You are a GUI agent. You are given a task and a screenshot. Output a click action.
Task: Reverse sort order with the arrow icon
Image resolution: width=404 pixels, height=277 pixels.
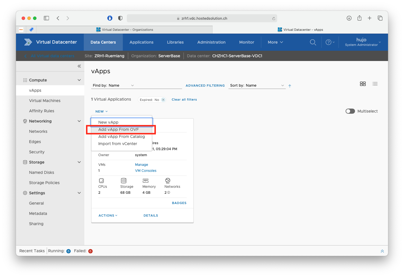(290, 86)
